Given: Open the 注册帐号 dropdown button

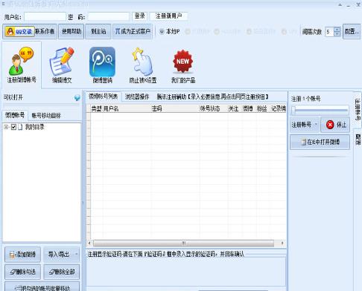Looking at the screenshot, I should pos(305,125).
